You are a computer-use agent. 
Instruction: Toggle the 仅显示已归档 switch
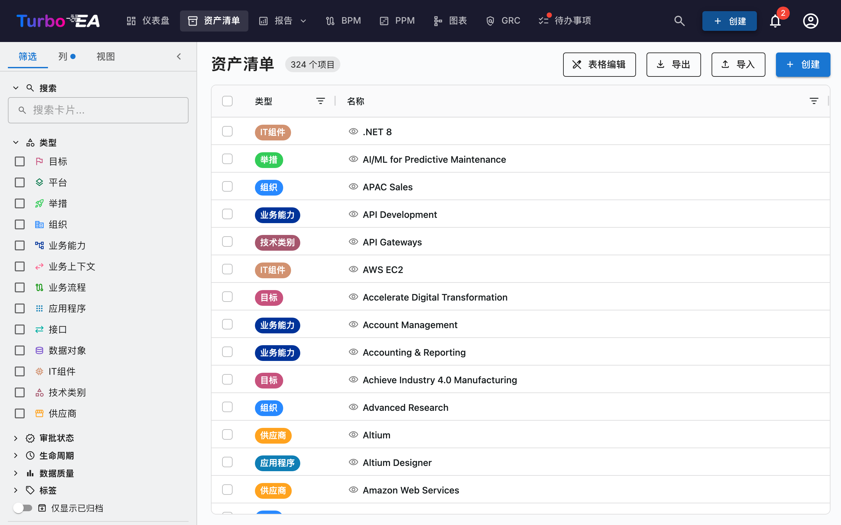(x=23, y=508)
